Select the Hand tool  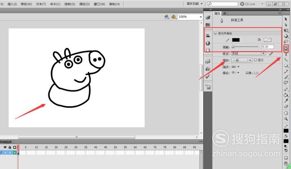point(286,113)
